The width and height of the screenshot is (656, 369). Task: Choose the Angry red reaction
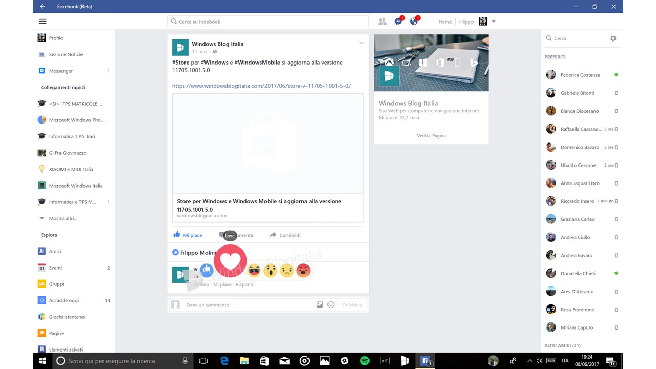[303, 270]
